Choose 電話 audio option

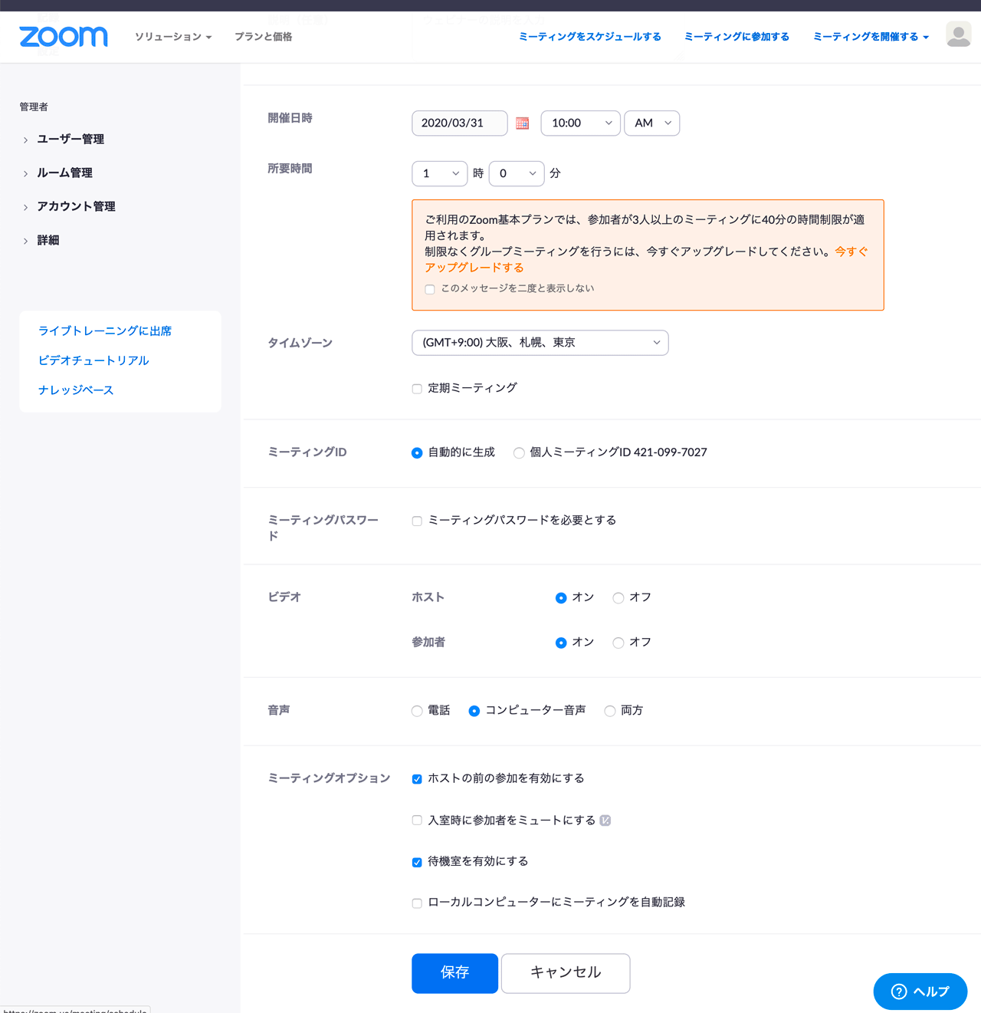click(x=417, y=711)
